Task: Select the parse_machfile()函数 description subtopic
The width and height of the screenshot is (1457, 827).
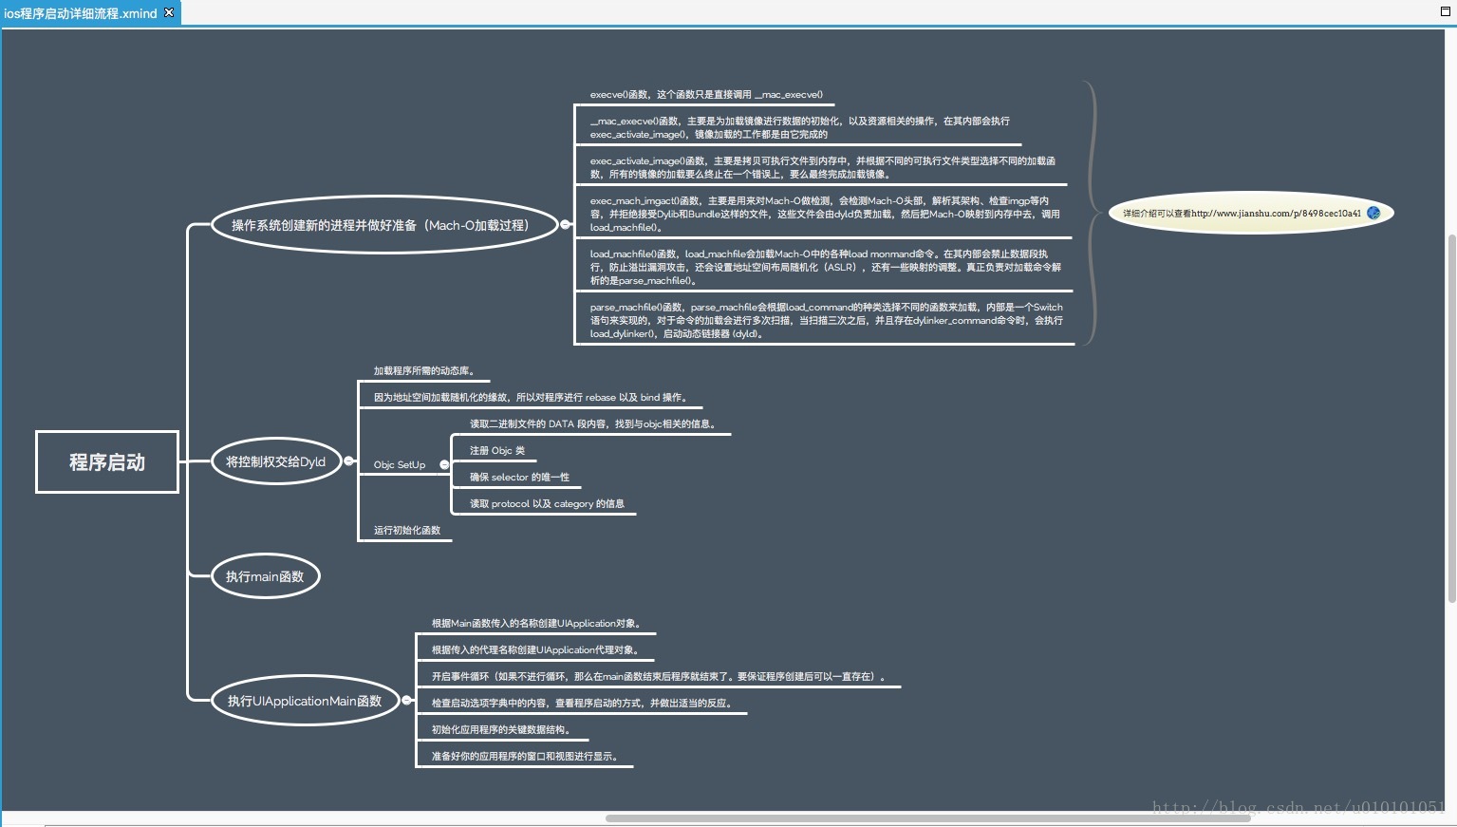Action: pos(827,321)
